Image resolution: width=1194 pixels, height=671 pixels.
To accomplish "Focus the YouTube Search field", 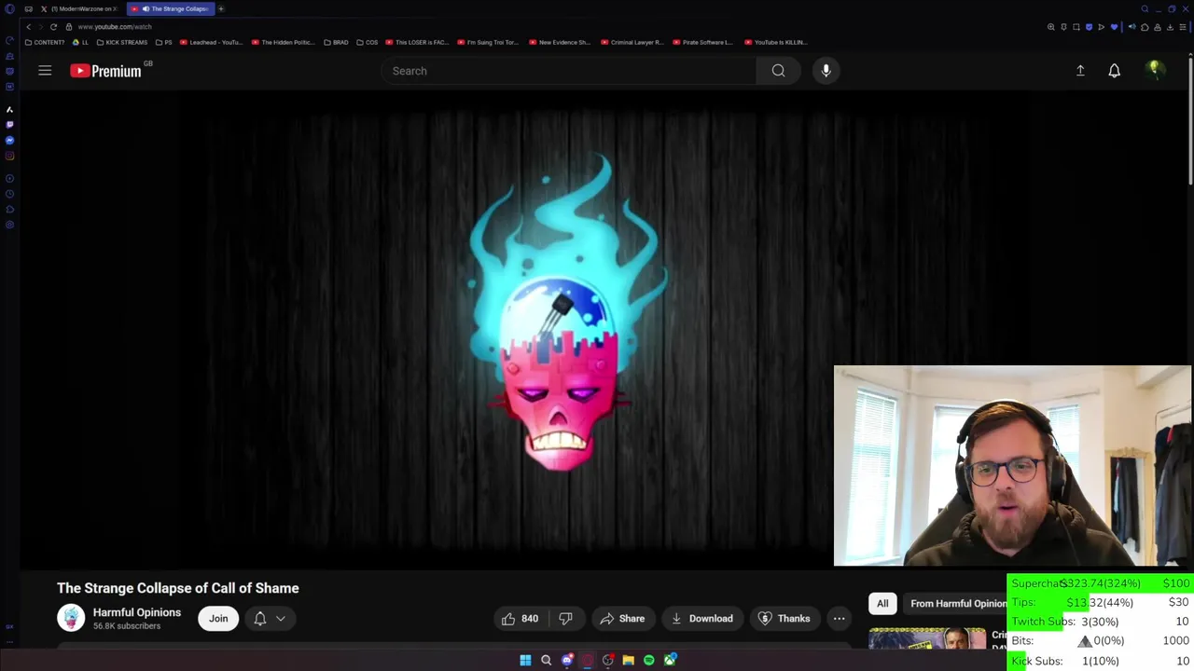I will [x=569, y=71].
